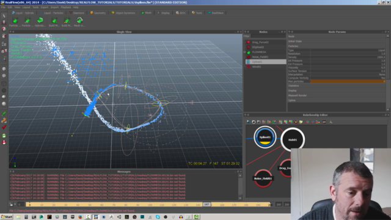Open the Type dropdown showing Liquid
This screenshot has height=220, width=391.
pos(348,50)
